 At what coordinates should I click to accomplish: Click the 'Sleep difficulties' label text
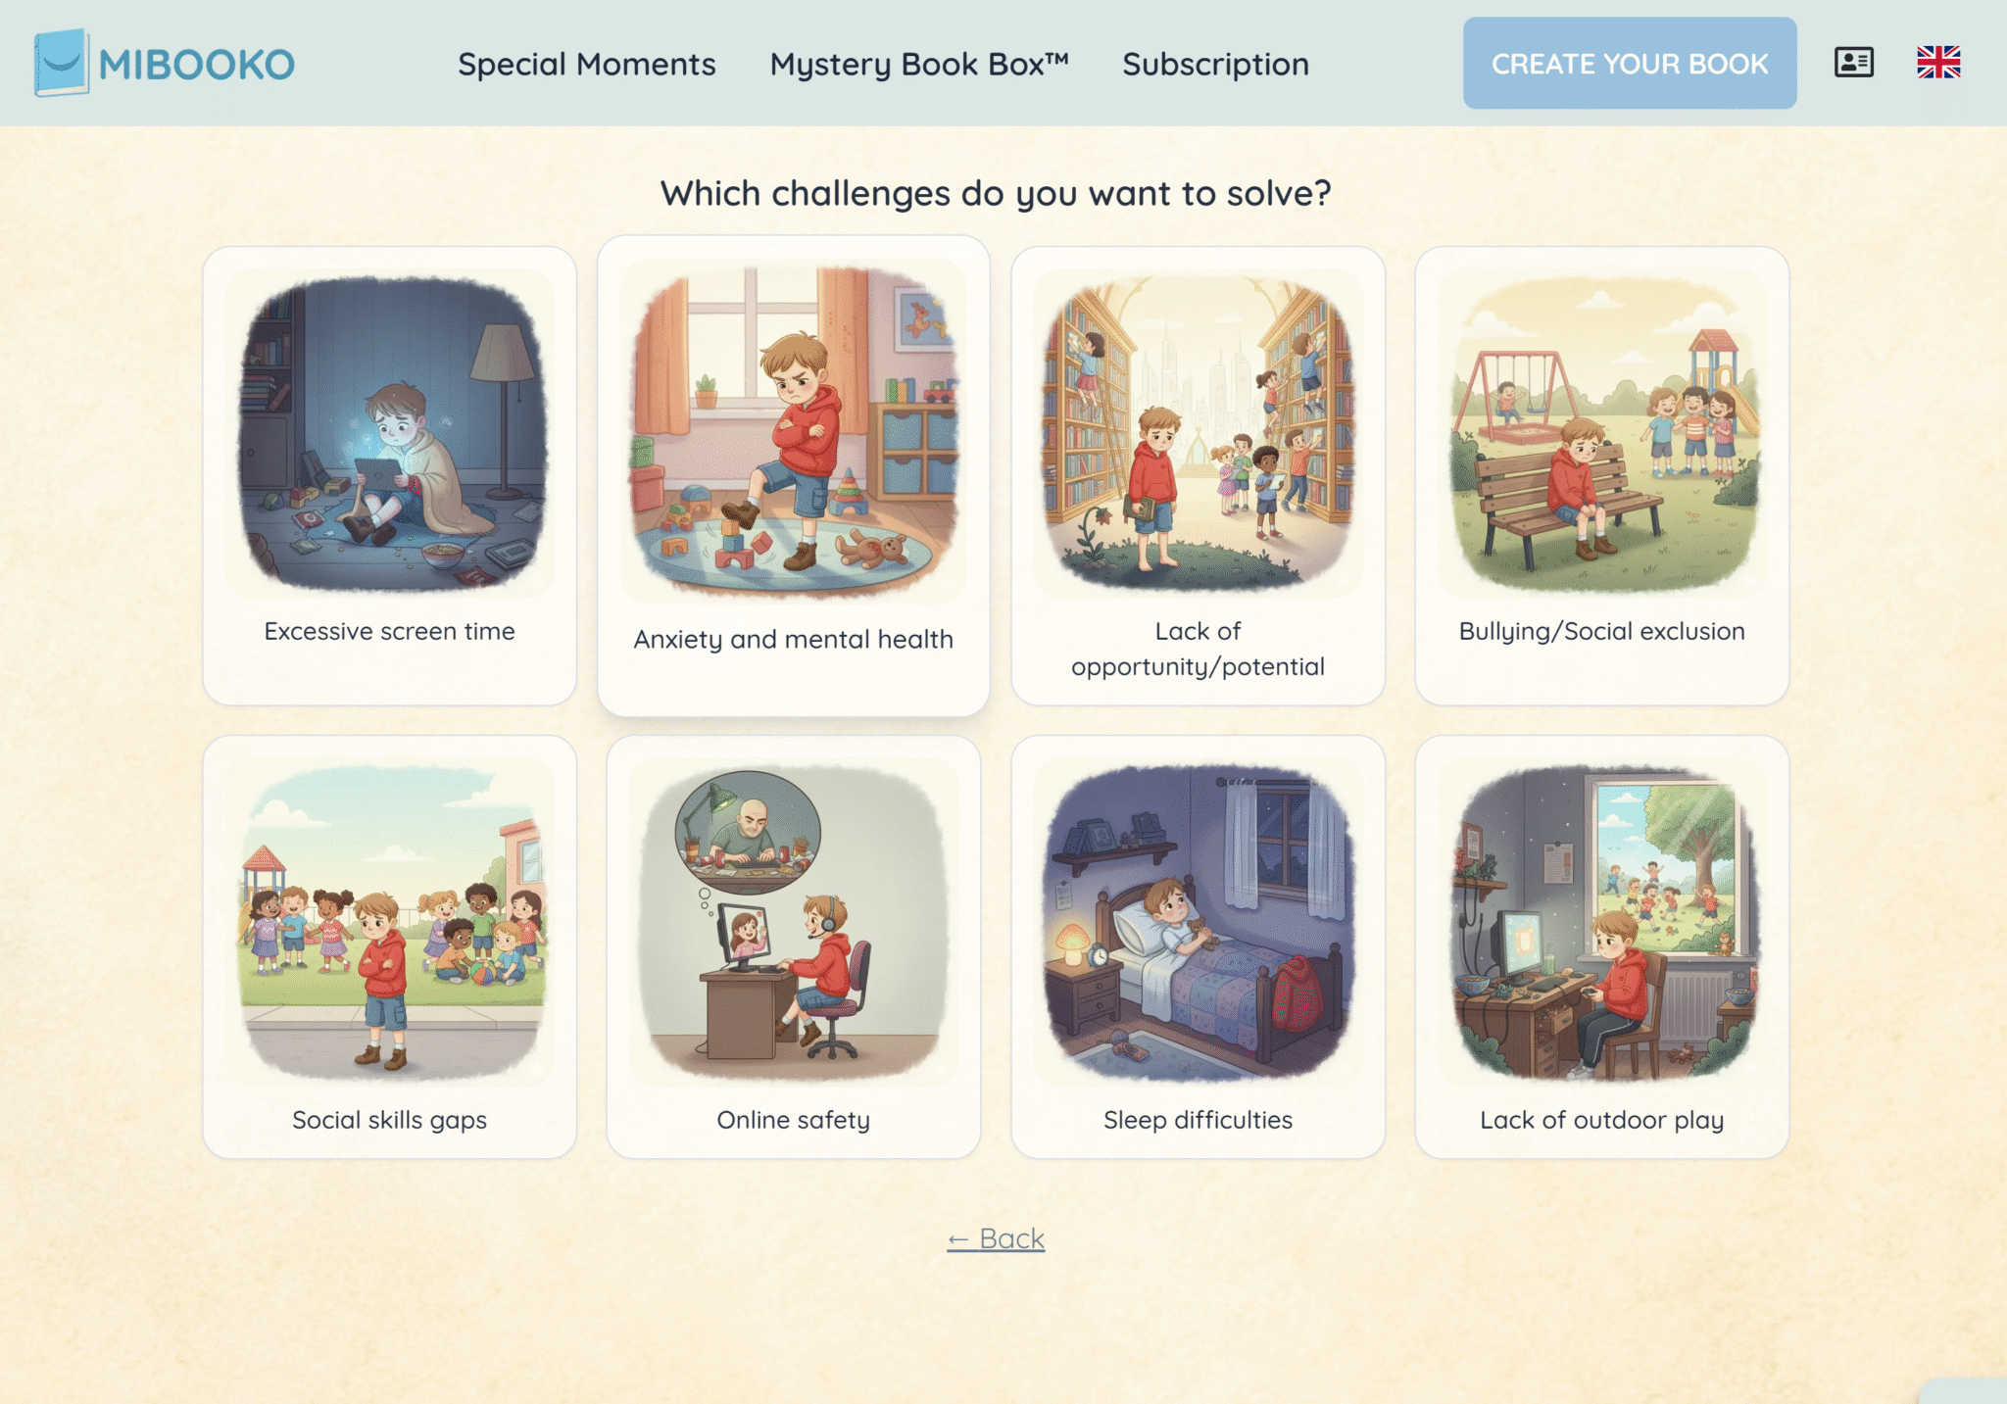point(1198,1120)
